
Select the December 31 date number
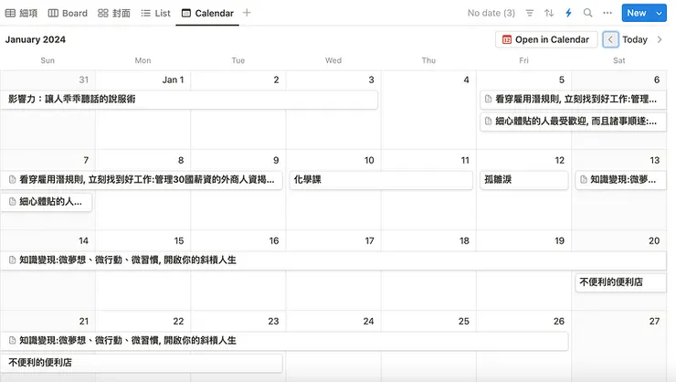(84, 80)
